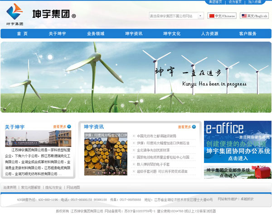Open news item 金兆镇争先创优抓财源
272x216 pixels.
pyautogui.click(x=153, y=150)
